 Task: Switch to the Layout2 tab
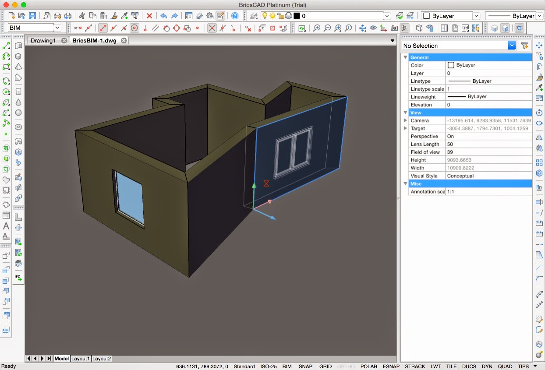tap(102, 358)
